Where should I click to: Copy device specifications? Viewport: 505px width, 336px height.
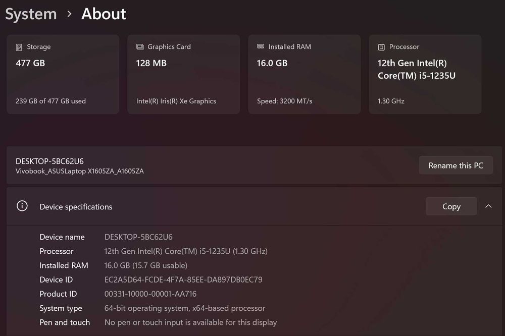click(451, 206)
